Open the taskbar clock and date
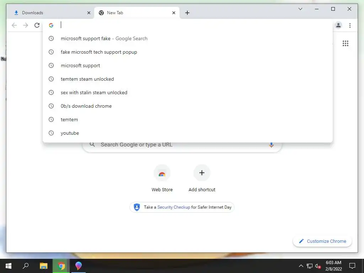The height and width of the screenshot is (273, 364). [x=333, y=266]
